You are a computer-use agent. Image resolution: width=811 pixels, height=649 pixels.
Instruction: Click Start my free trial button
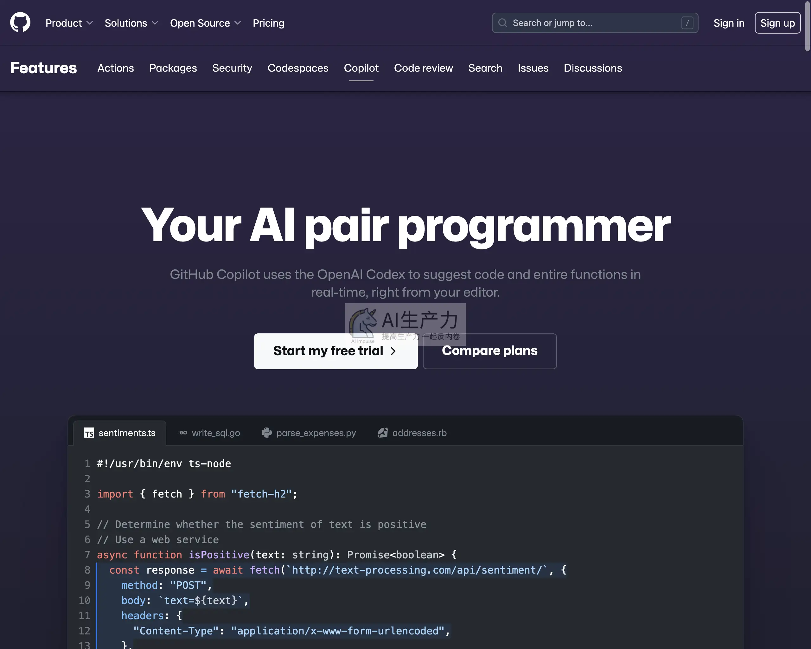point(335,351)
